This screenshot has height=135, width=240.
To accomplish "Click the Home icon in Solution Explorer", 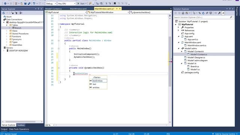I will tap(183, 13).
